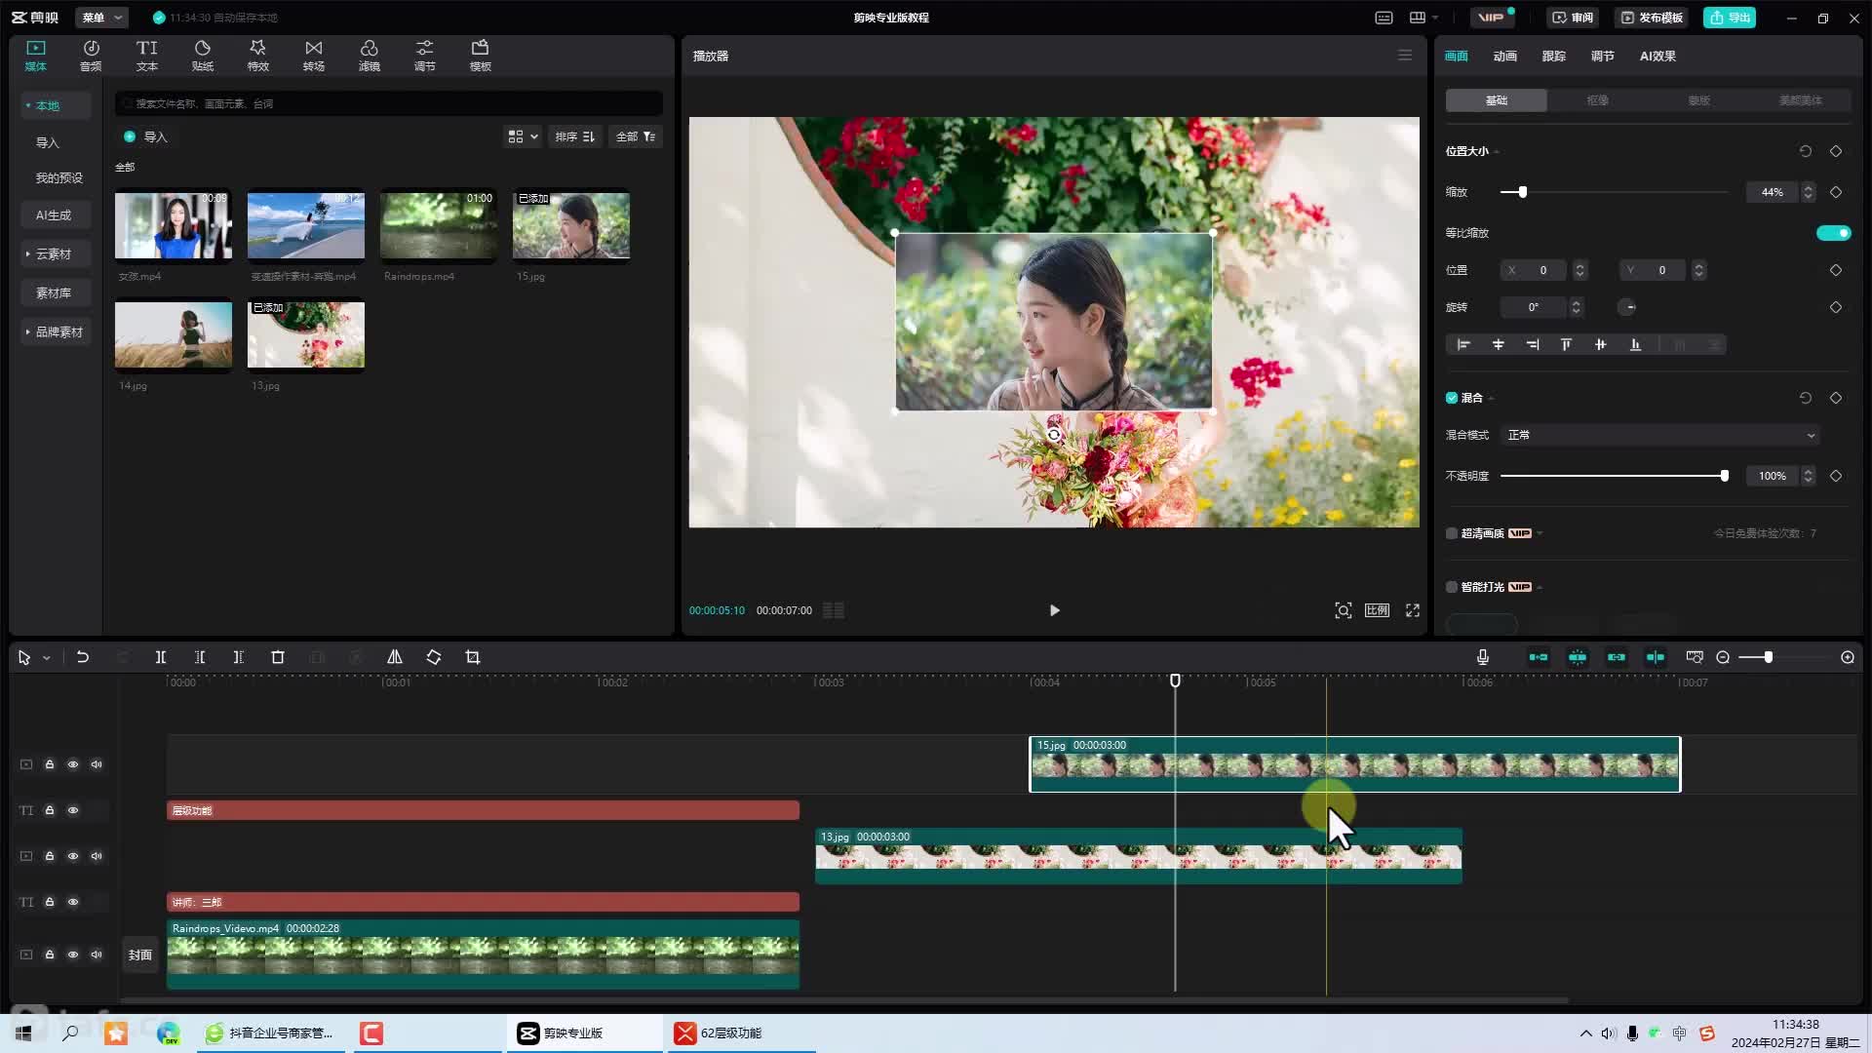Open the 排序 sort dropdown

(575, 136)
